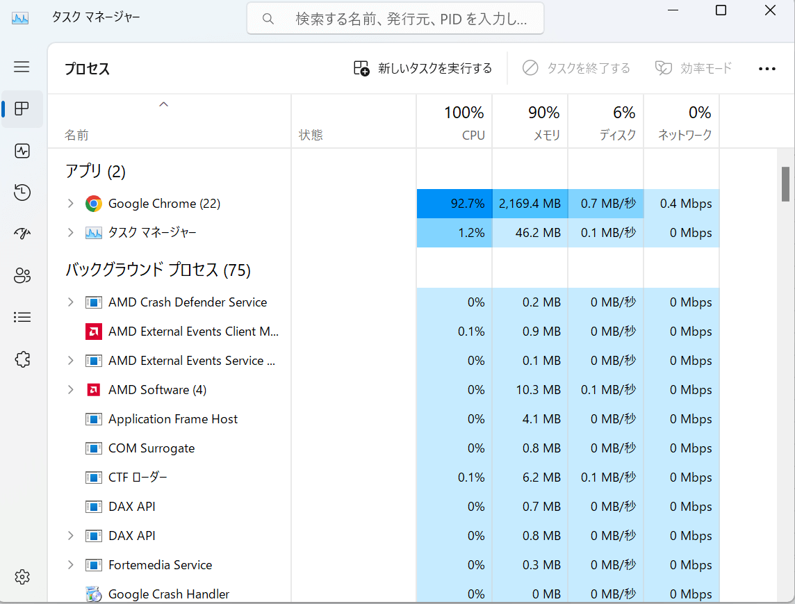Open the Performance page icon in sidebar
Viewport: 795px width, 604px height.
click(x=22, y=151)
